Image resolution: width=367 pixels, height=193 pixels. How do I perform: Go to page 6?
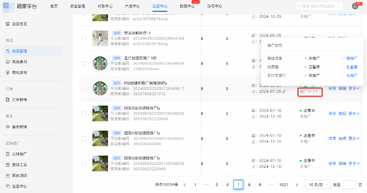(227, 185)
